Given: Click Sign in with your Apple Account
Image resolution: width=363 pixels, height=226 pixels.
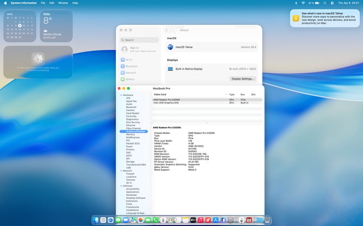Looking at the screenshot, I should [139, 49].
